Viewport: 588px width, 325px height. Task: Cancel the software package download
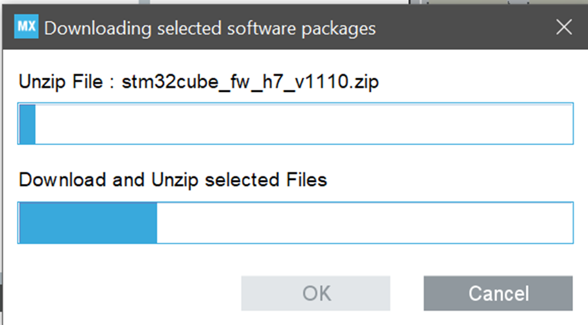tap(498, 293)
